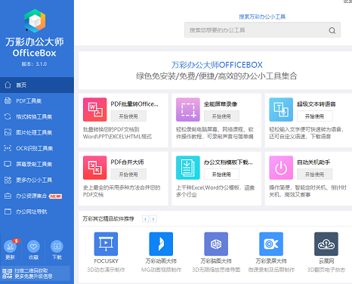
Task: Click the PDF批量转Office tool icon
Action: (x=95, y=110)
